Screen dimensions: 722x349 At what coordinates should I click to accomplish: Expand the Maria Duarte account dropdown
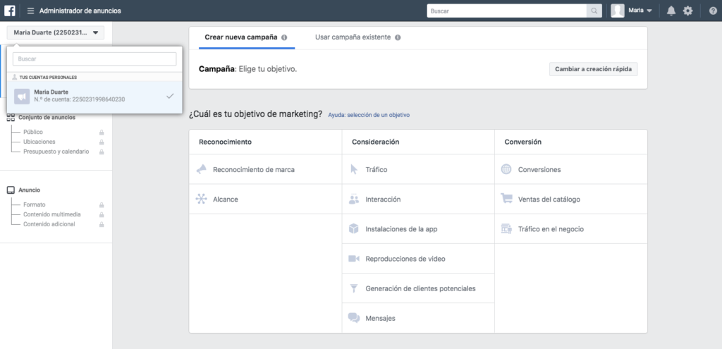tap(56, 32)
